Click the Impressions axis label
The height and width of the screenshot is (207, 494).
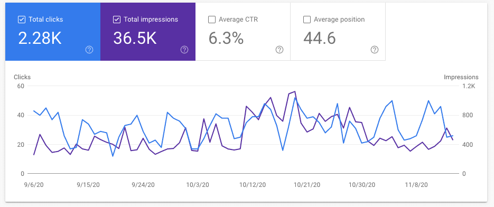(461, 77)
